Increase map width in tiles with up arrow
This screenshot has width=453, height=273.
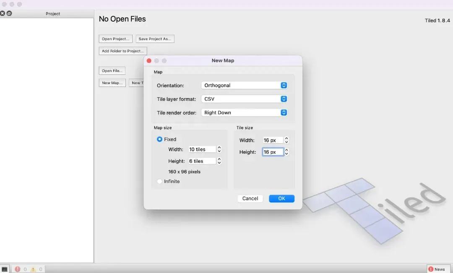pos(219,147)
